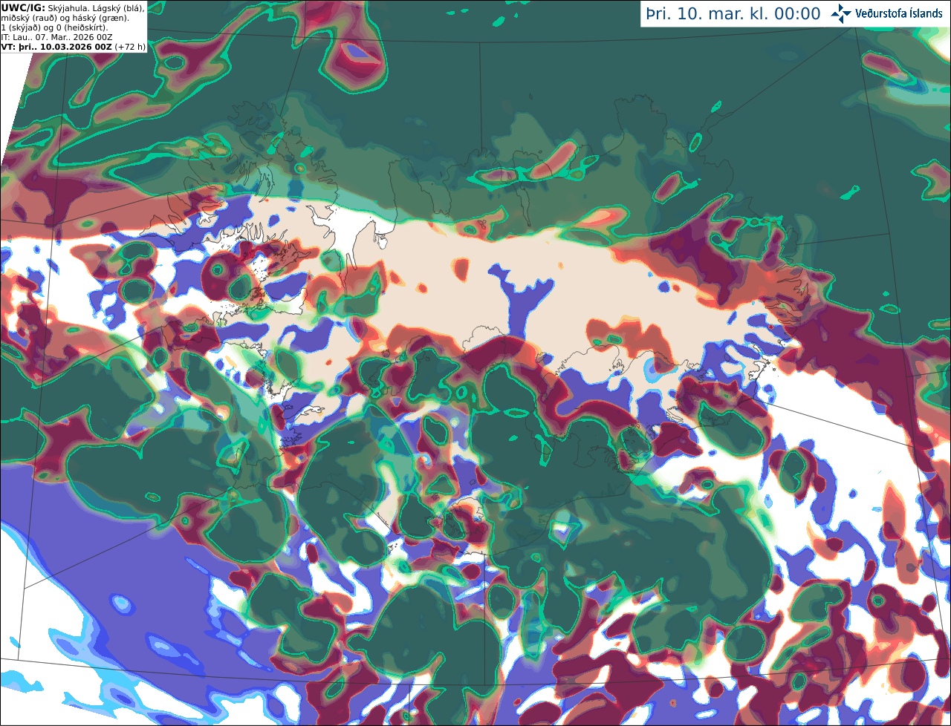The image size is (951, 726).
Task: Select the 'Þri. 10. mar. kl. 00:00' header
Action: pos(733,14)
